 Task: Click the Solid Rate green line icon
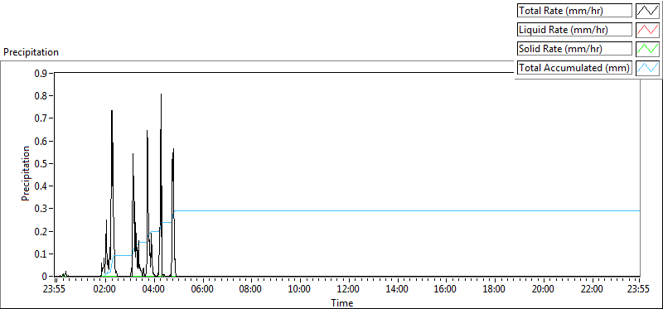point(648,49)
